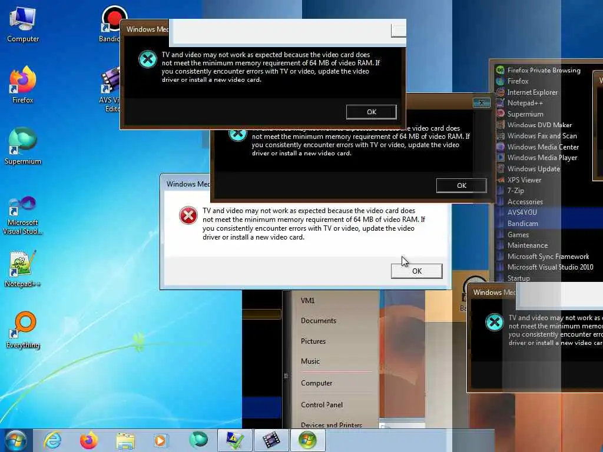Click the Windows Start orb

(x=16, y=440)
